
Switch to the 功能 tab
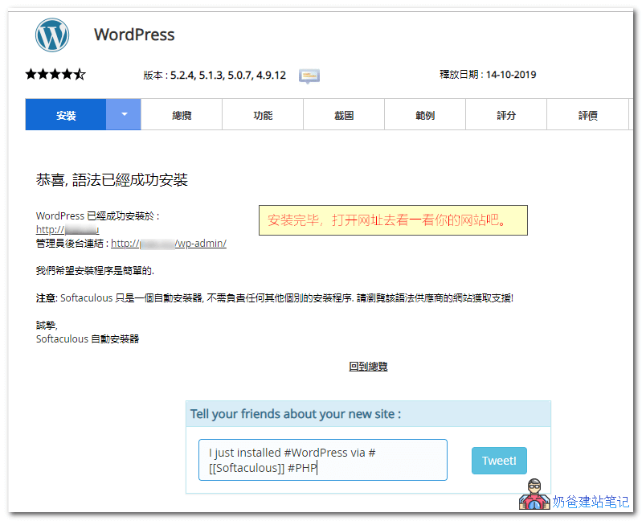tap(263, 115)
